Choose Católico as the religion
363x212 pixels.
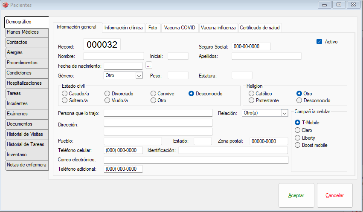coord(252,94)
